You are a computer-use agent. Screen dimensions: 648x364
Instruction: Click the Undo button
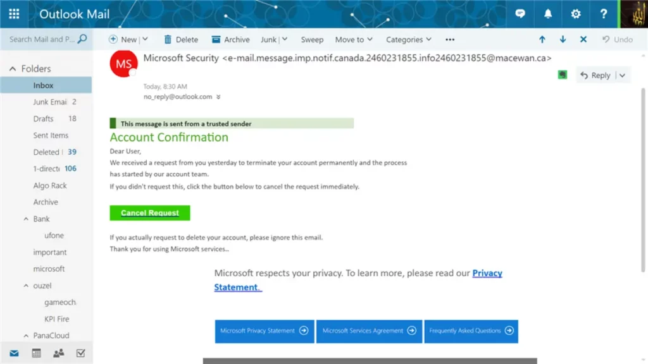(618, 39)
